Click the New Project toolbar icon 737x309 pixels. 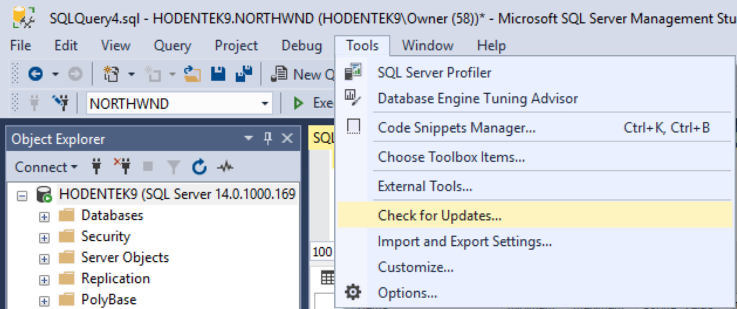[111, 74]
